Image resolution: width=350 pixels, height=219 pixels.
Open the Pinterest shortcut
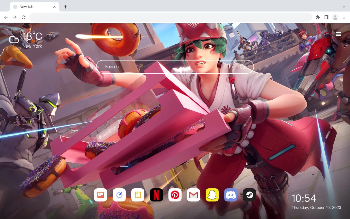click(175, 195)
